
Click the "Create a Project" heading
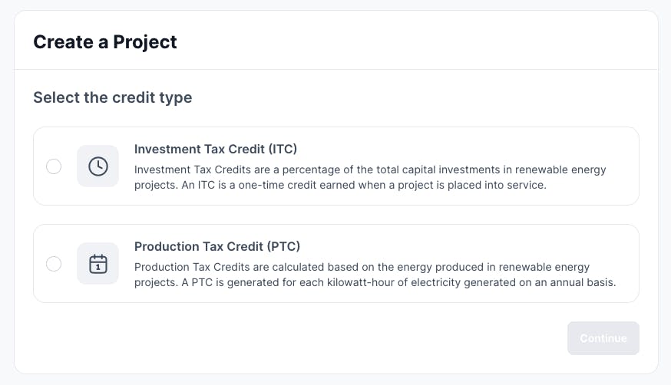click(104, 41)
